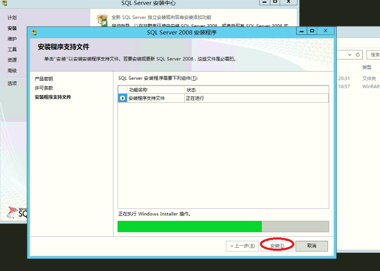This screenshot has height=271, width=380.
Task: Click the 取消 button
Action: (312, 246)
